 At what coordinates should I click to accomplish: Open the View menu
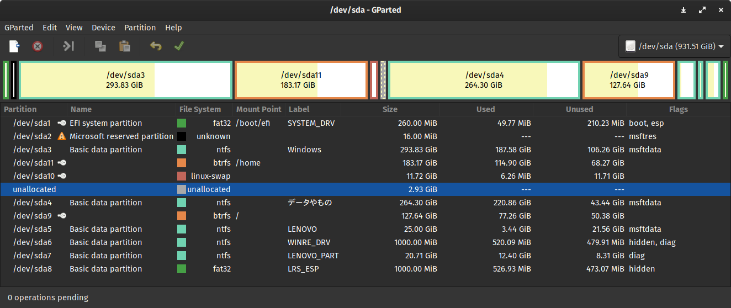pyautogui.click(x=74, y=28)
